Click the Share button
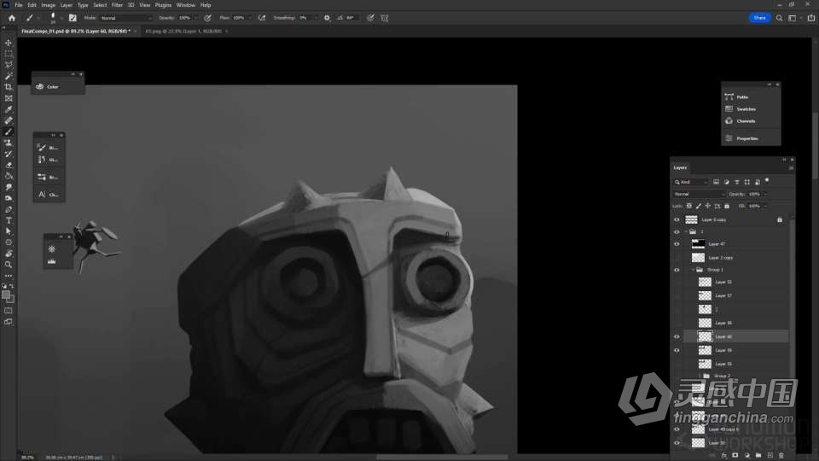 click(759, 18)
